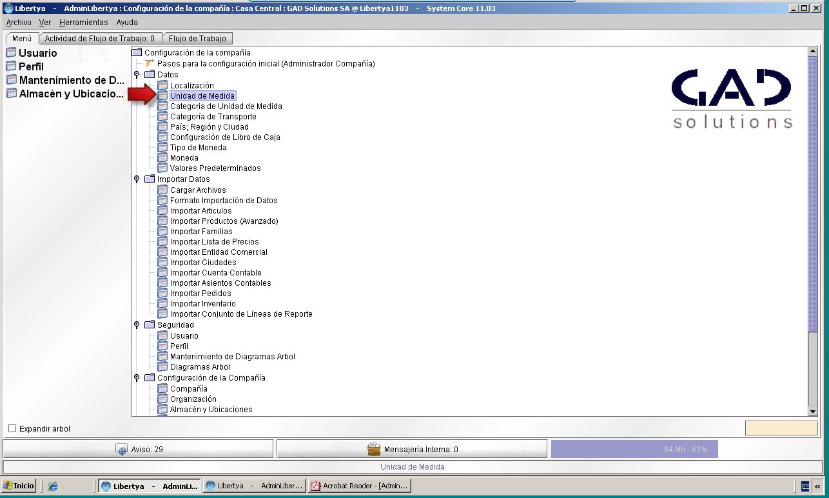Open Importar Cuenta Contable tree item
The height and width of the screenshot is (498, 829).
(x=216, y=272)
